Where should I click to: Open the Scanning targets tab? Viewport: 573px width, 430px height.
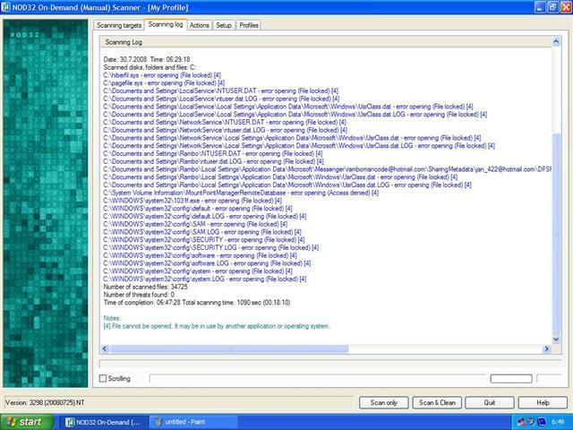119,25
